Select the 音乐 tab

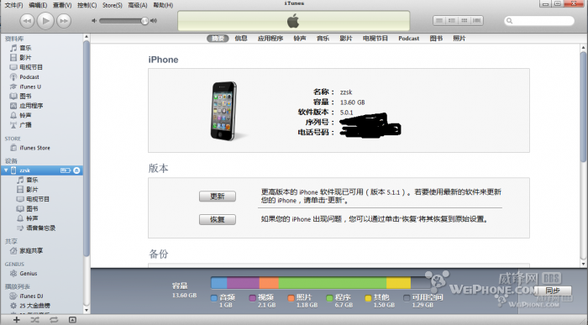click(x=323, y=39)
